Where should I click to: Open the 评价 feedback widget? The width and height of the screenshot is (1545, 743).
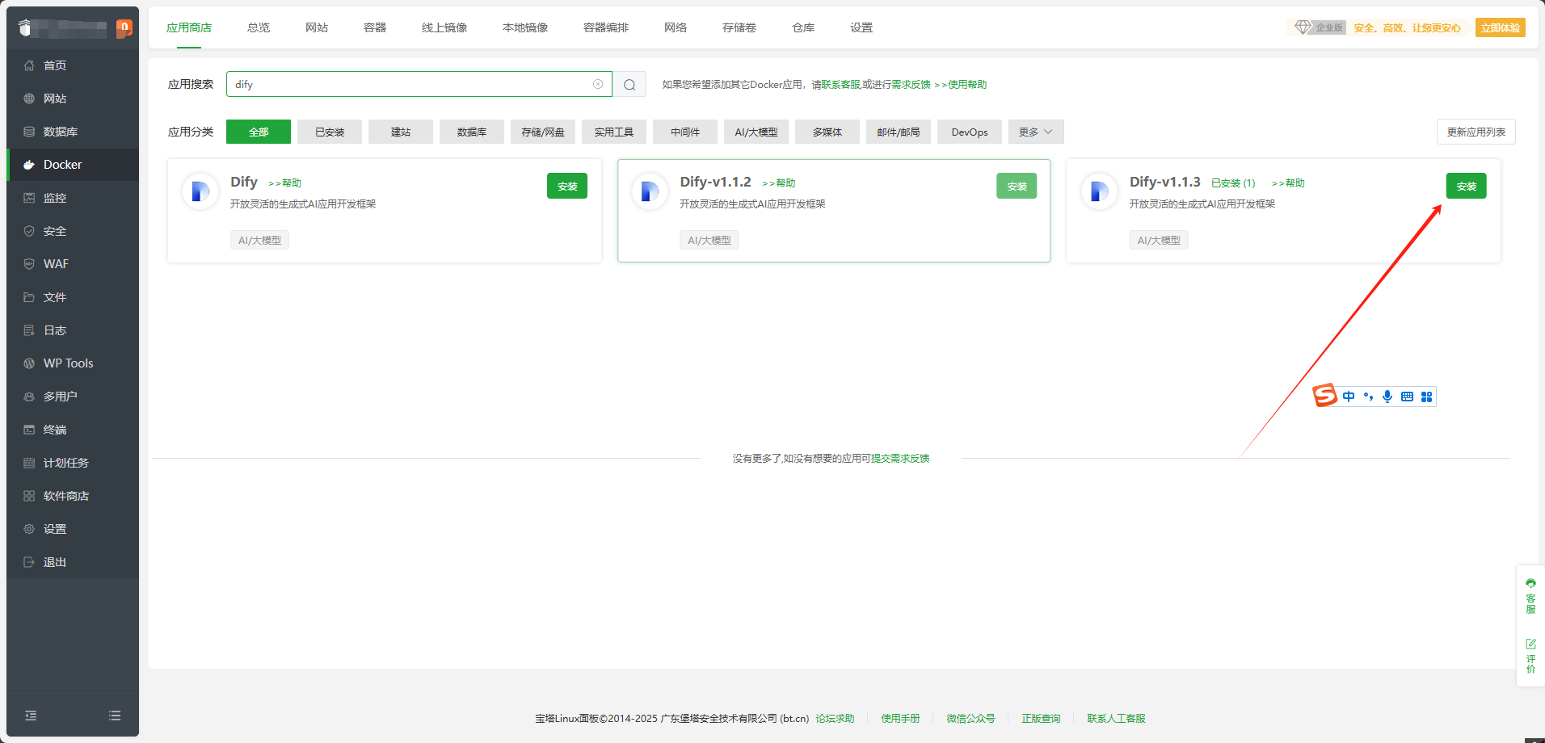tap(1530, 656)
